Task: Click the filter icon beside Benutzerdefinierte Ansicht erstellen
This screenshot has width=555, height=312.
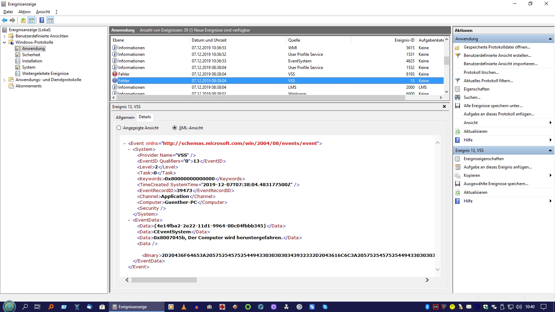Action: [x=458, y=55]
